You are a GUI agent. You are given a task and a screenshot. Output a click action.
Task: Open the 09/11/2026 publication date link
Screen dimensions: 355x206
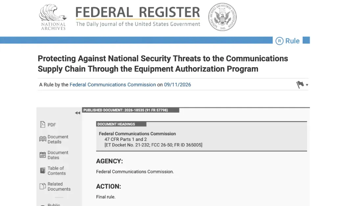(177, 84)
